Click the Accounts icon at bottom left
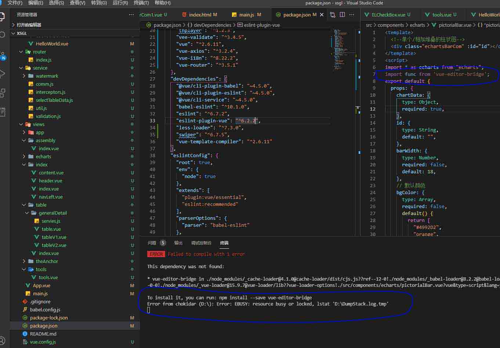 tap(2, 341)
